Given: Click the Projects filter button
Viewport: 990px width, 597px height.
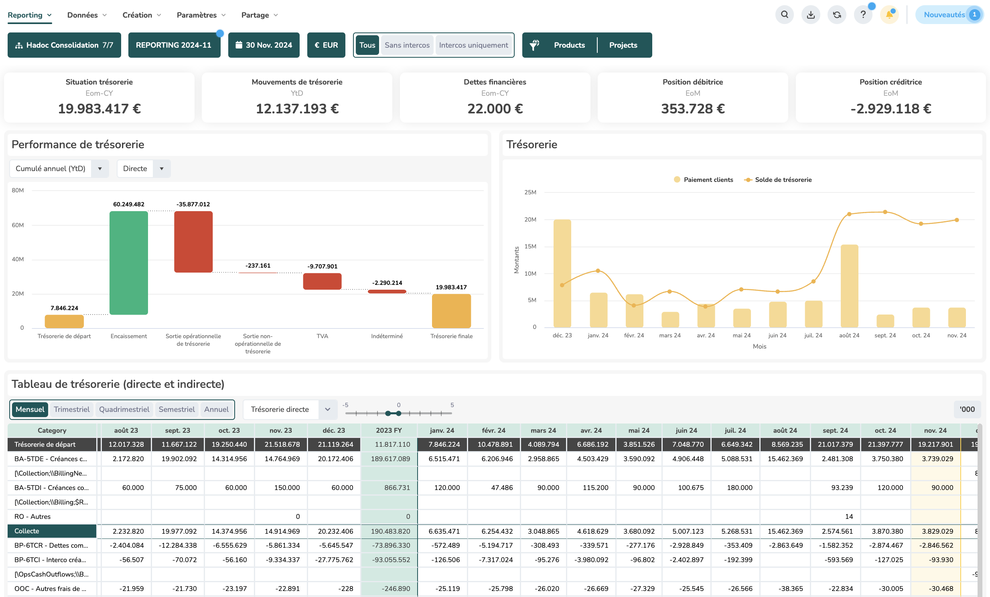Looking at the screenshot, I should 623,45.
